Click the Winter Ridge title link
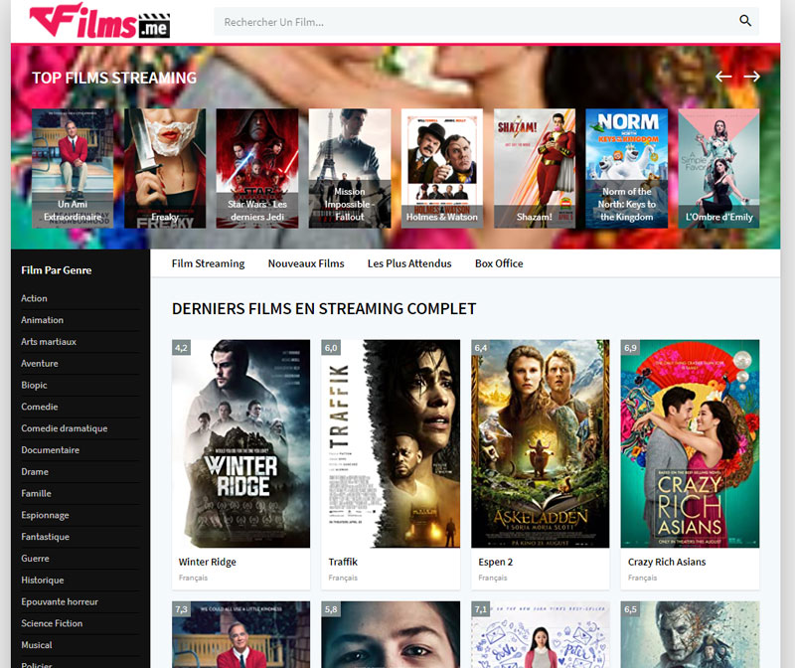 click(x=208, y=562)
